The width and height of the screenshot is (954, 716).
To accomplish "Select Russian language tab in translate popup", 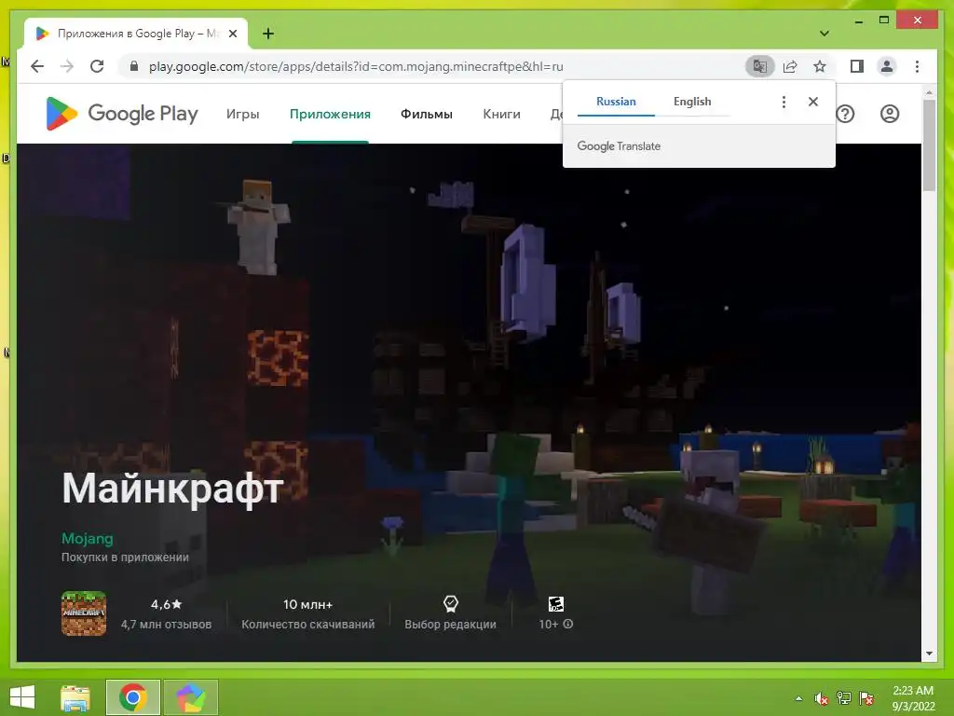I will click(616, 102).
